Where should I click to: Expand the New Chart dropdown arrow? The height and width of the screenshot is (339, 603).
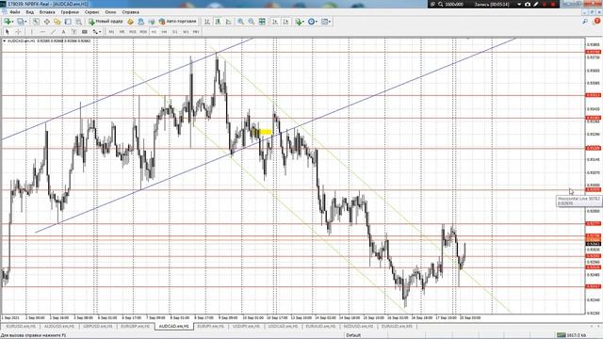(12, 22)
